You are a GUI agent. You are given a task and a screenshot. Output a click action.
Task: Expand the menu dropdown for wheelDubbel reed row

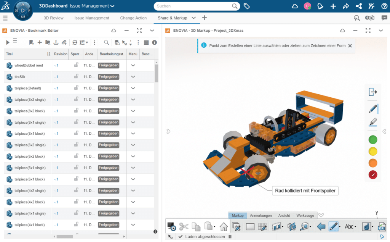(x=132, y=65)
